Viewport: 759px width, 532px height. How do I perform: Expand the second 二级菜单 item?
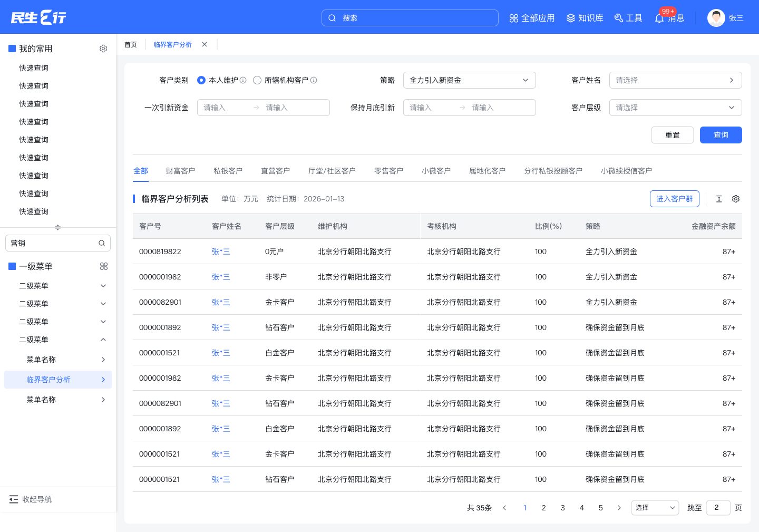tap(103, 304)
